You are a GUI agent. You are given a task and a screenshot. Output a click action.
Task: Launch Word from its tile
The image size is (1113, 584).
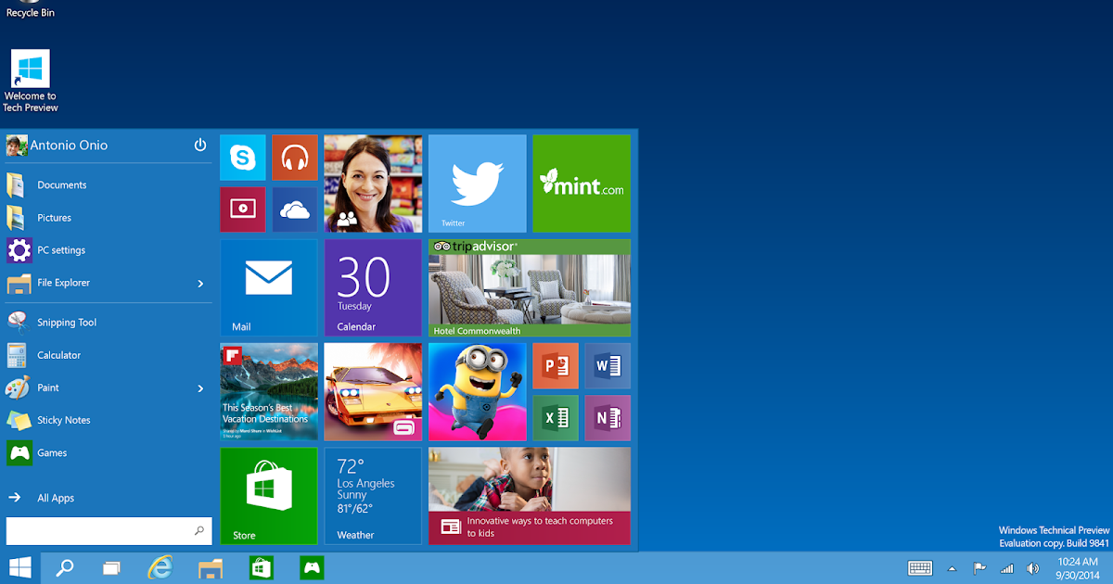[x=608, y=366]
